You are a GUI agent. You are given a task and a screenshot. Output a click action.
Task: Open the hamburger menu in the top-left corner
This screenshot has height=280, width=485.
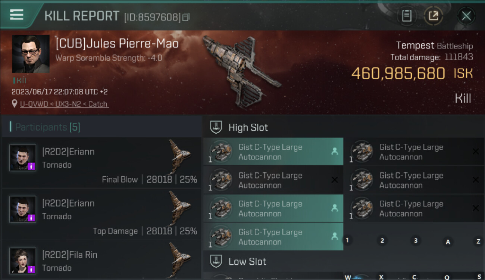tap(17, 15)
